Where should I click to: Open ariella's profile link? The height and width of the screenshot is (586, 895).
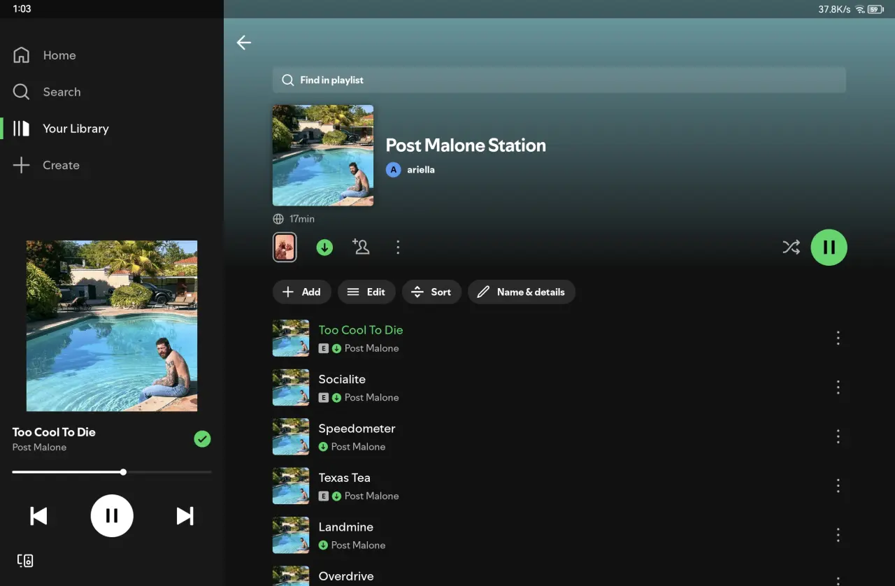point(410,169)
